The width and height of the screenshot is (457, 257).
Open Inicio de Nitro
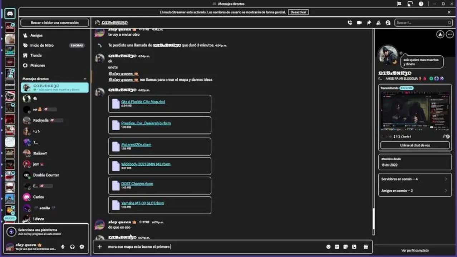(54, 45)
